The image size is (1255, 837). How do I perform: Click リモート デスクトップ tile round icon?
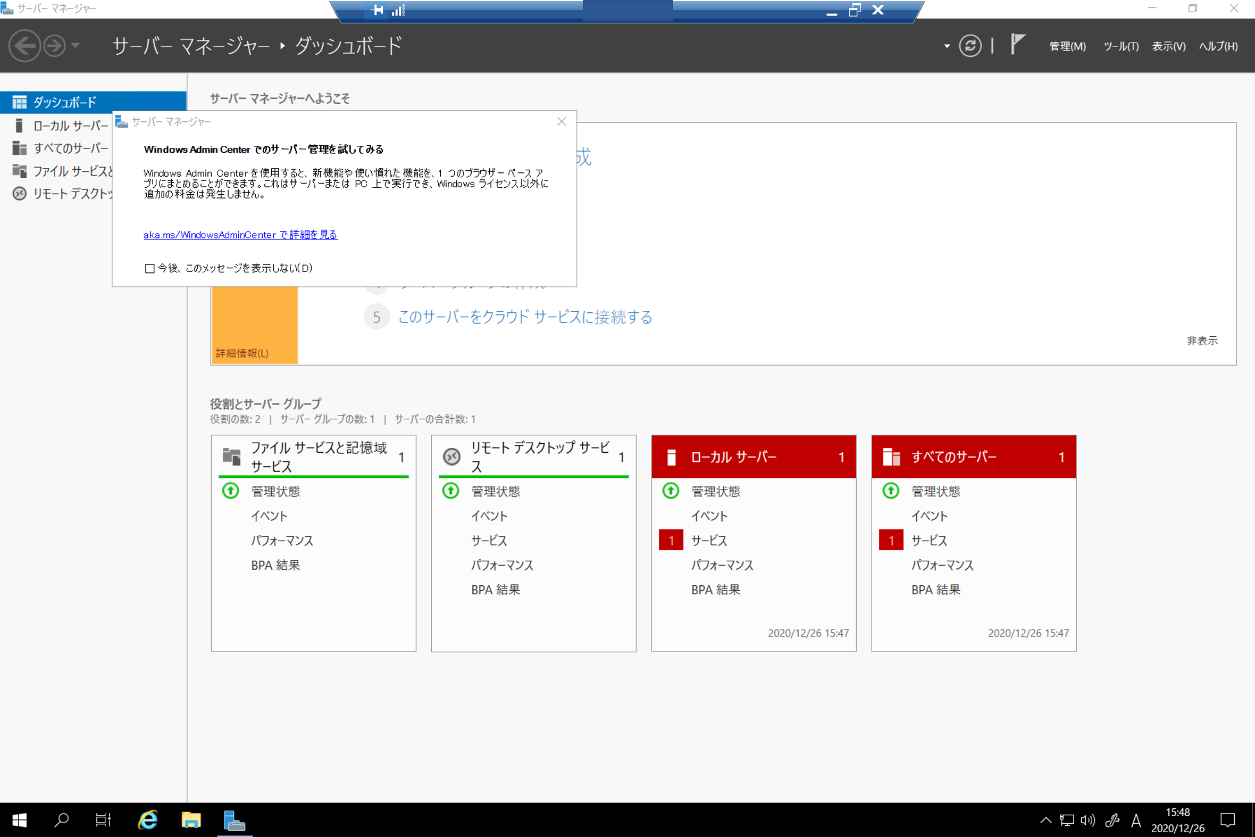point(452,457)
